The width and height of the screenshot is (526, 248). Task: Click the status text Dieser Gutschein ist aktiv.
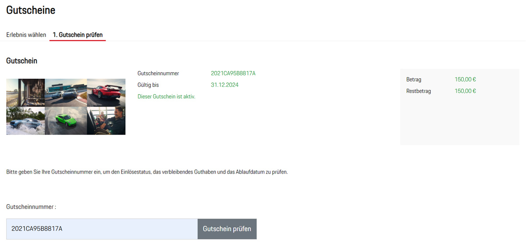166,96
